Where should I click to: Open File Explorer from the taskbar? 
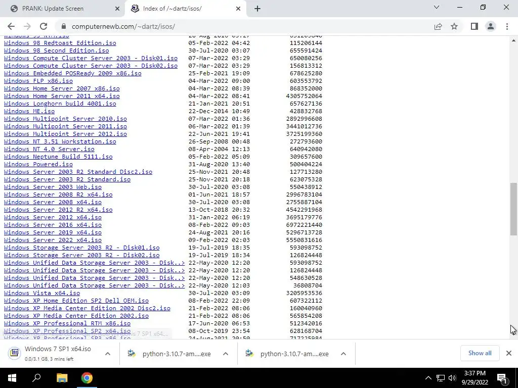point(62,378)
